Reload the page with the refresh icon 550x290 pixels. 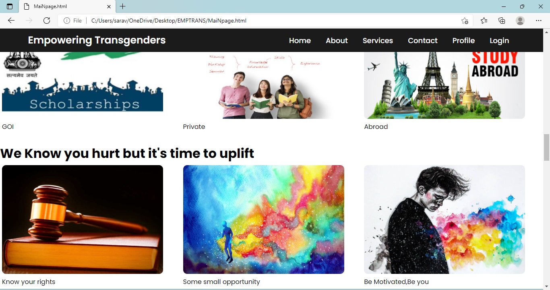[x=47, y=21]
